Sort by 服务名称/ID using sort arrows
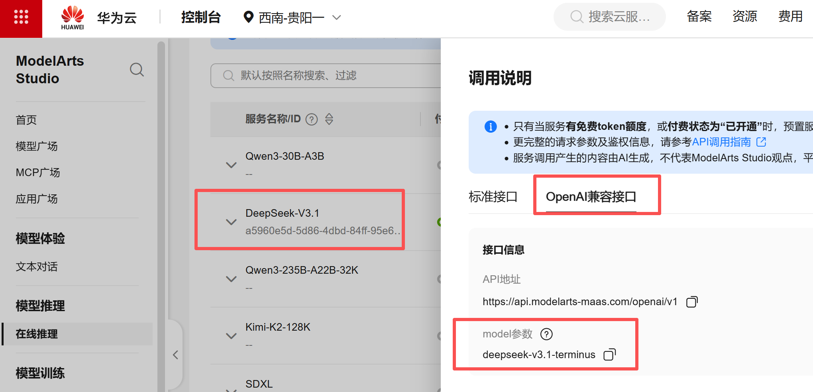 329,119
